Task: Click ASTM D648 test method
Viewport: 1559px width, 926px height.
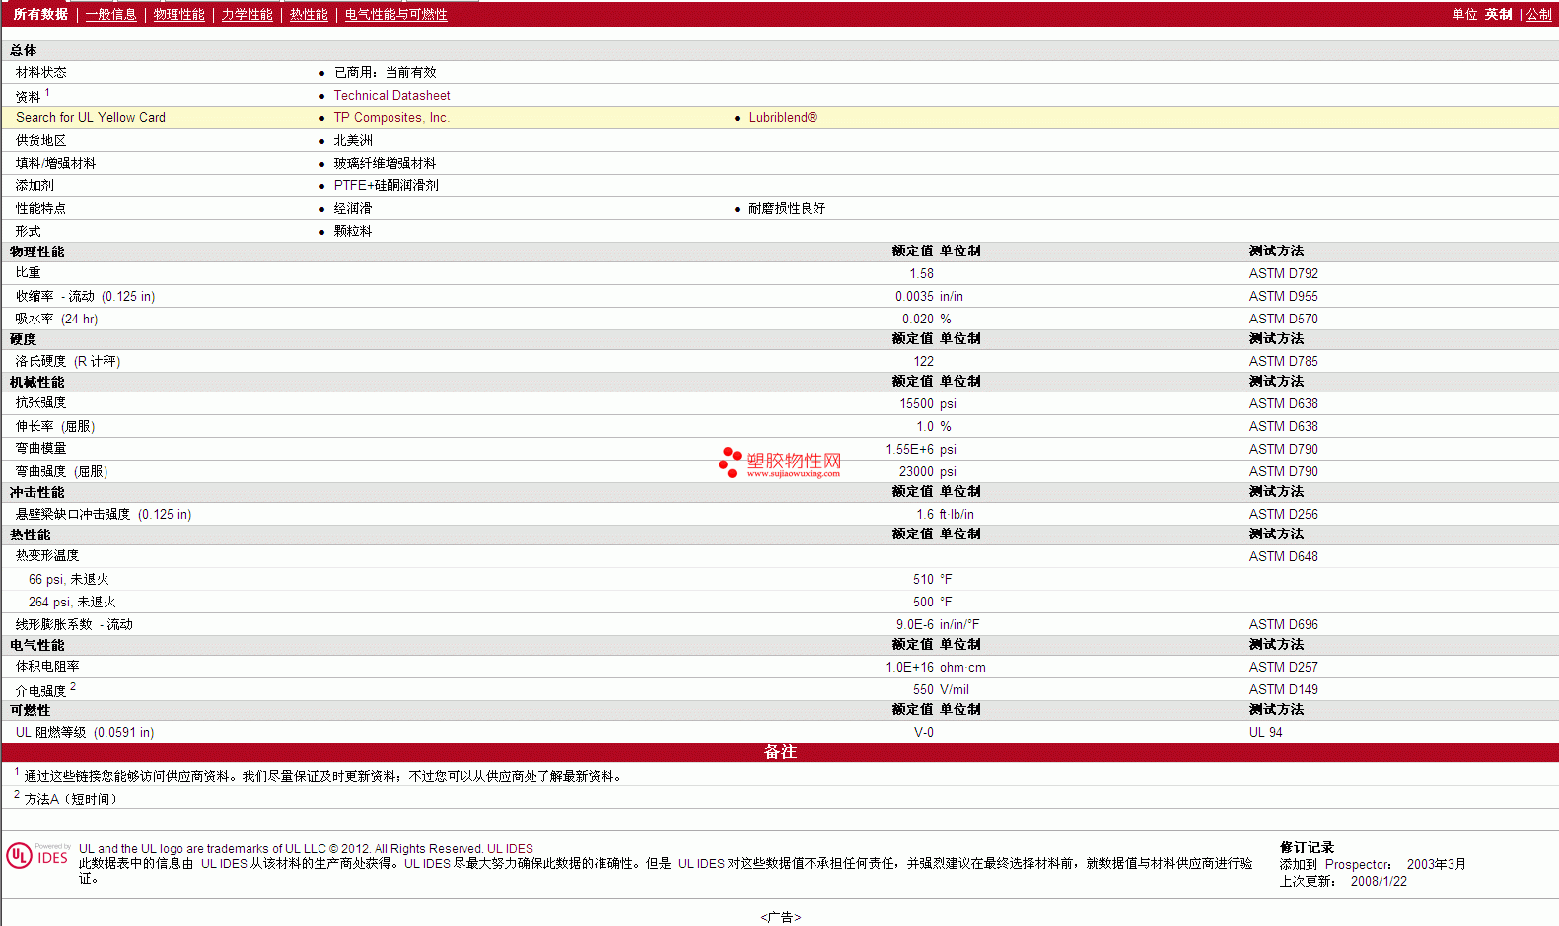Action: (x=1284, y=557)
